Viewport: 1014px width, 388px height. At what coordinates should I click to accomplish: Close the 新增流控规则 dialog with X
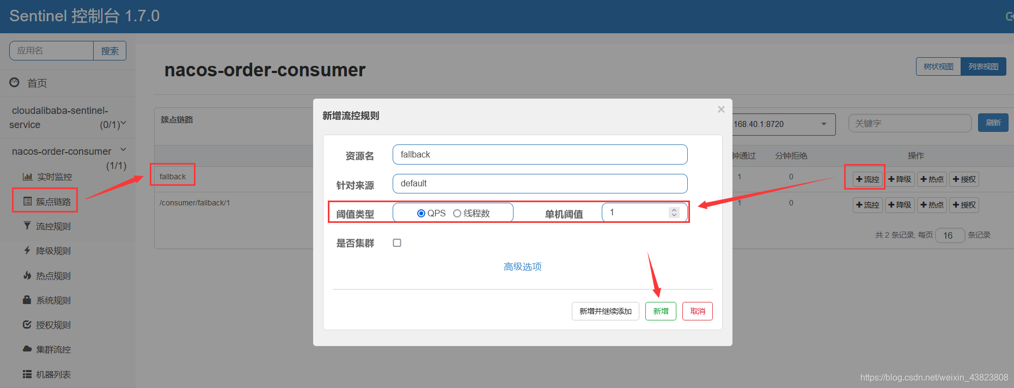pos(721,110)
